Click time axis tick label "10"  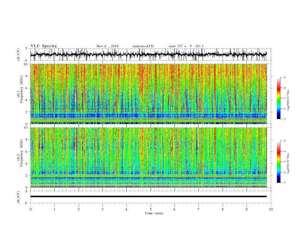(x=271, y=209)
